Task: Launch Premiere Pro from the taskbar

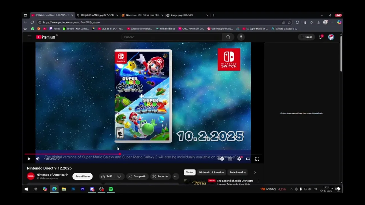Action: [83, 189]
